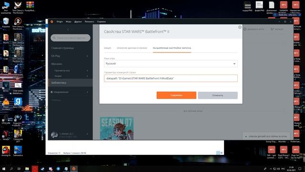Go to Главная страница in the sidebar

62,48
